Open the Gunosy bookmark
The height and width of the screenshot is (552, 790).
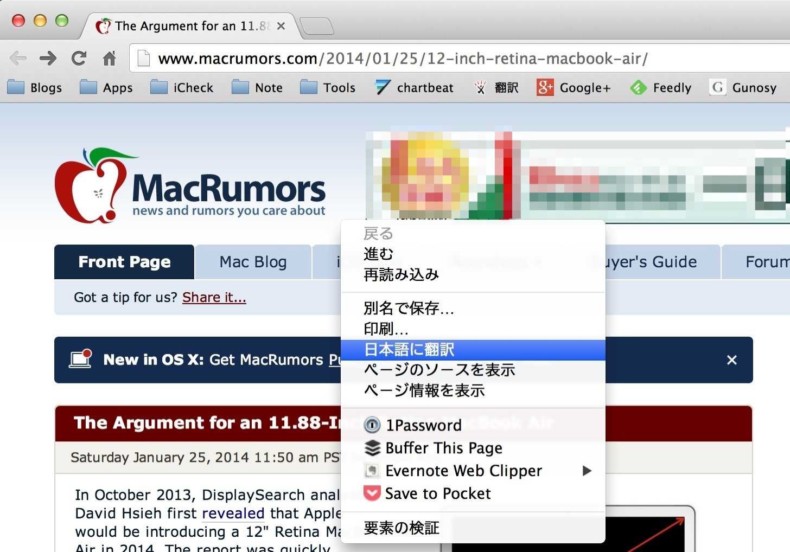(743, 87)
